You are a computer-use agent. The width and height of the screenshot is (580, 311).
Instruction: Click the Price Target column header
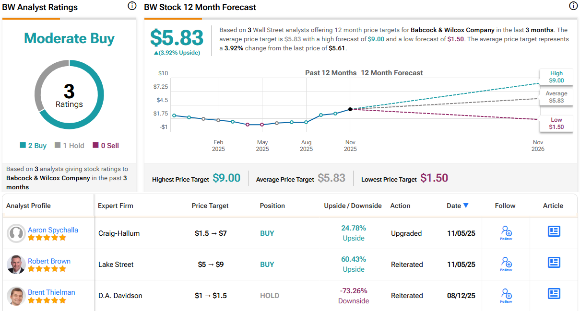pos(210,206)
